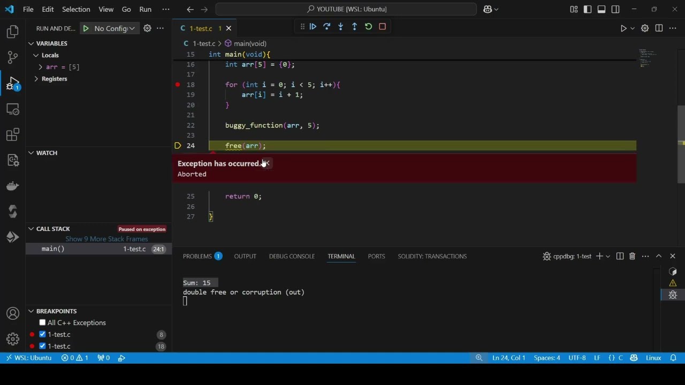Customize layout icon in title bar
The width and height of the screenshot is (685, 385).
tap(574, 9)
